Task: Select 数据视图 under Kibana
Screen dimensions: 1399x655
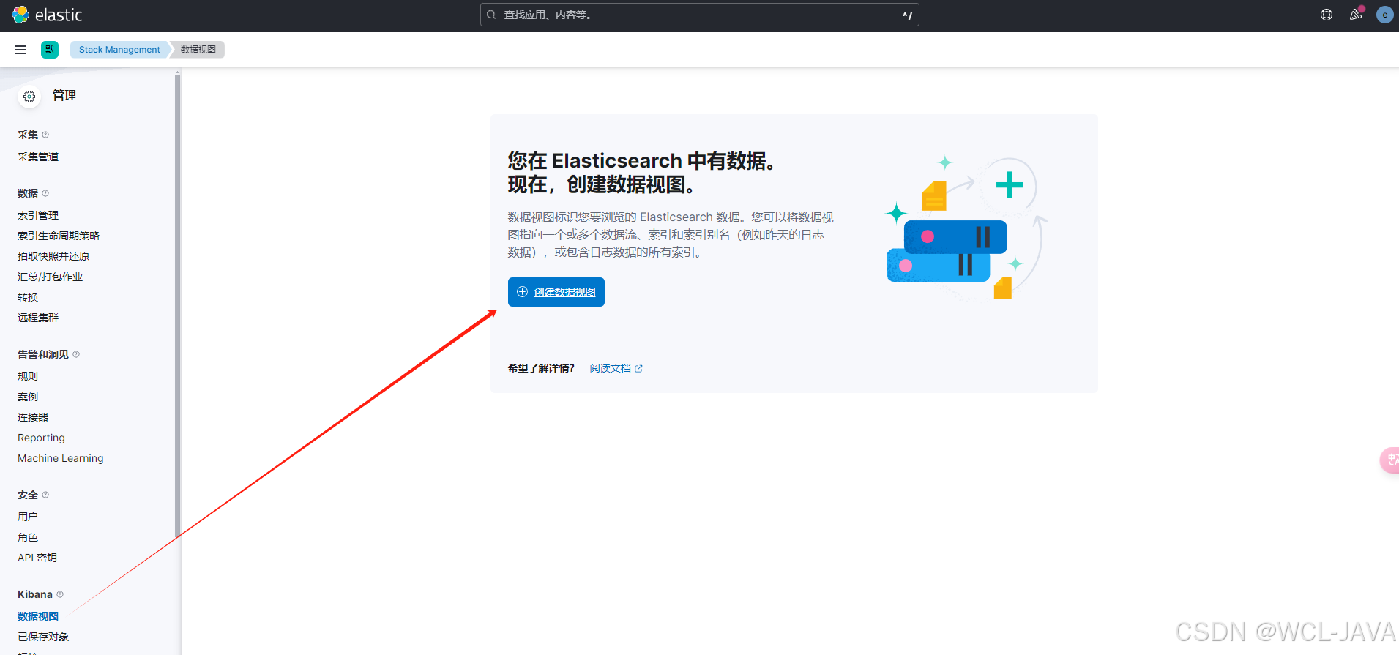Action: (x=38, y=616)
